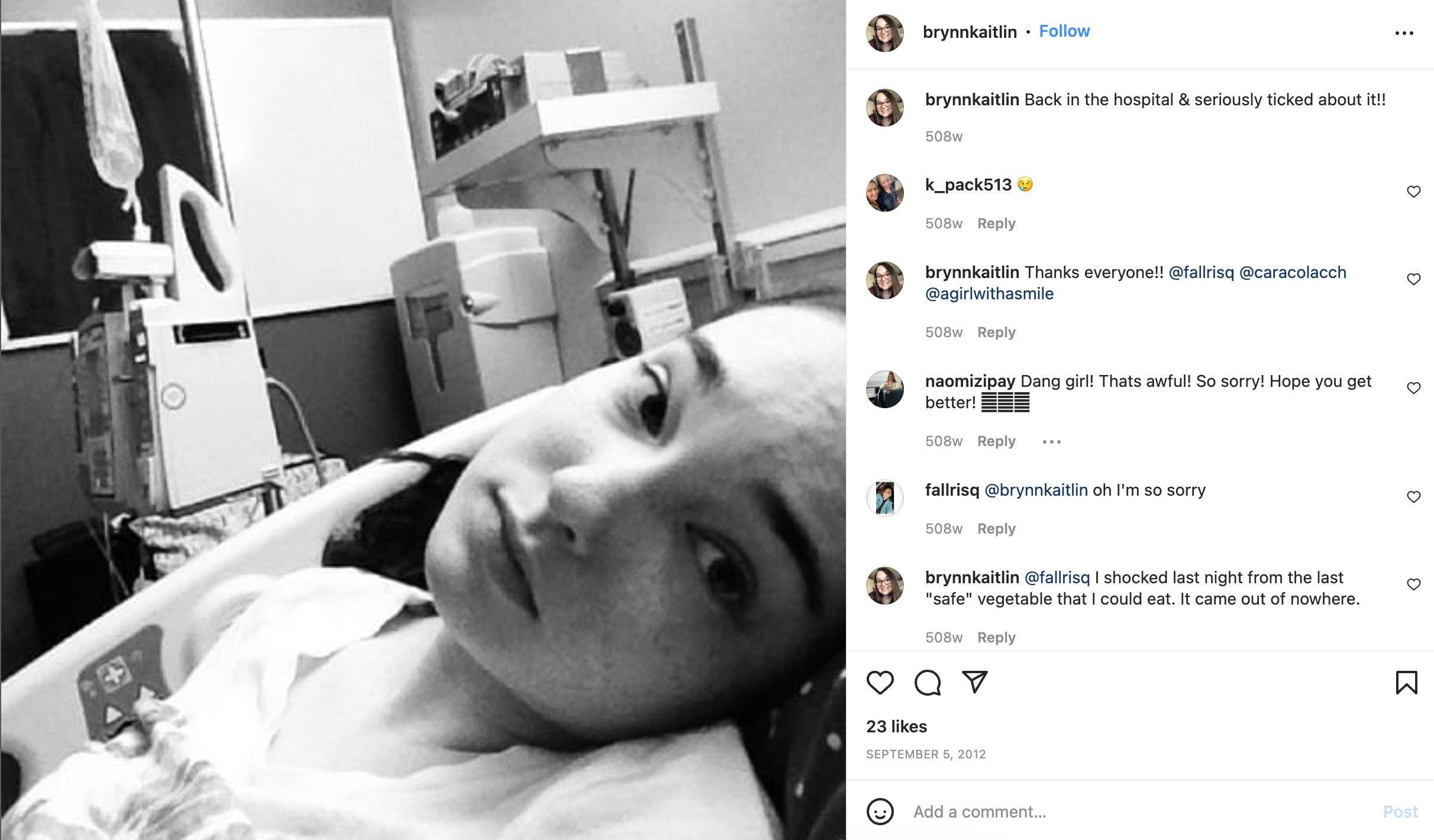Open more options menu for post
This screenshot has width=1434, height=840.
pos(1404,33)
